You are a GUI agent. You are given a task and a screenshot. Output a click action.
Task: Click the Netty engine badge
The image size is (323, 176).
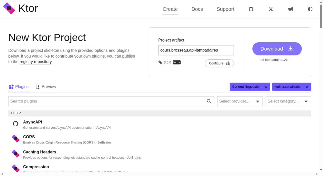coord(177,62)
